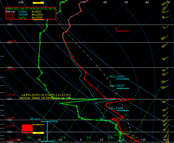Click the -20C= 22727' height label
Image resolution: width=174 pixels, height=143 pixels.
[x=116, y=86]
